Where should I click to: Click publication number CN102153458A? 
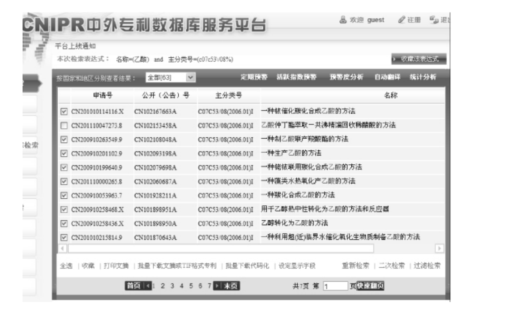click(x=155, y=125)
